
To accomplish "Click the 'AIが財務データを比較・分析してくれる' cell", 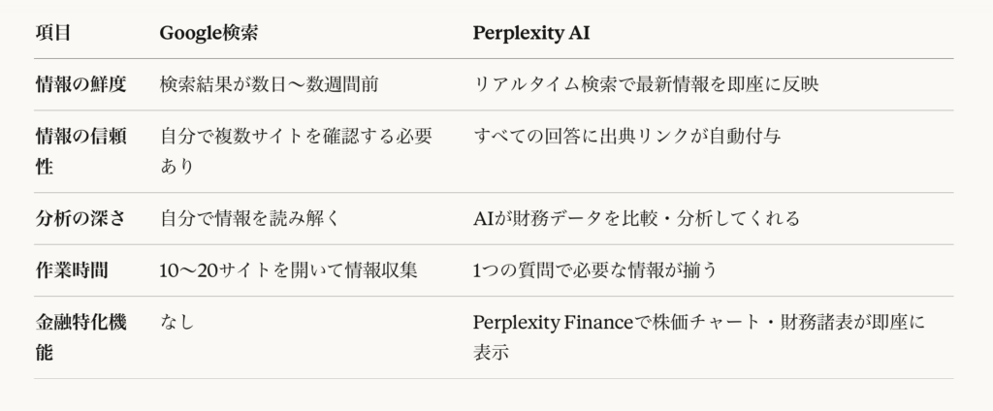I will (x=636, y=218).
